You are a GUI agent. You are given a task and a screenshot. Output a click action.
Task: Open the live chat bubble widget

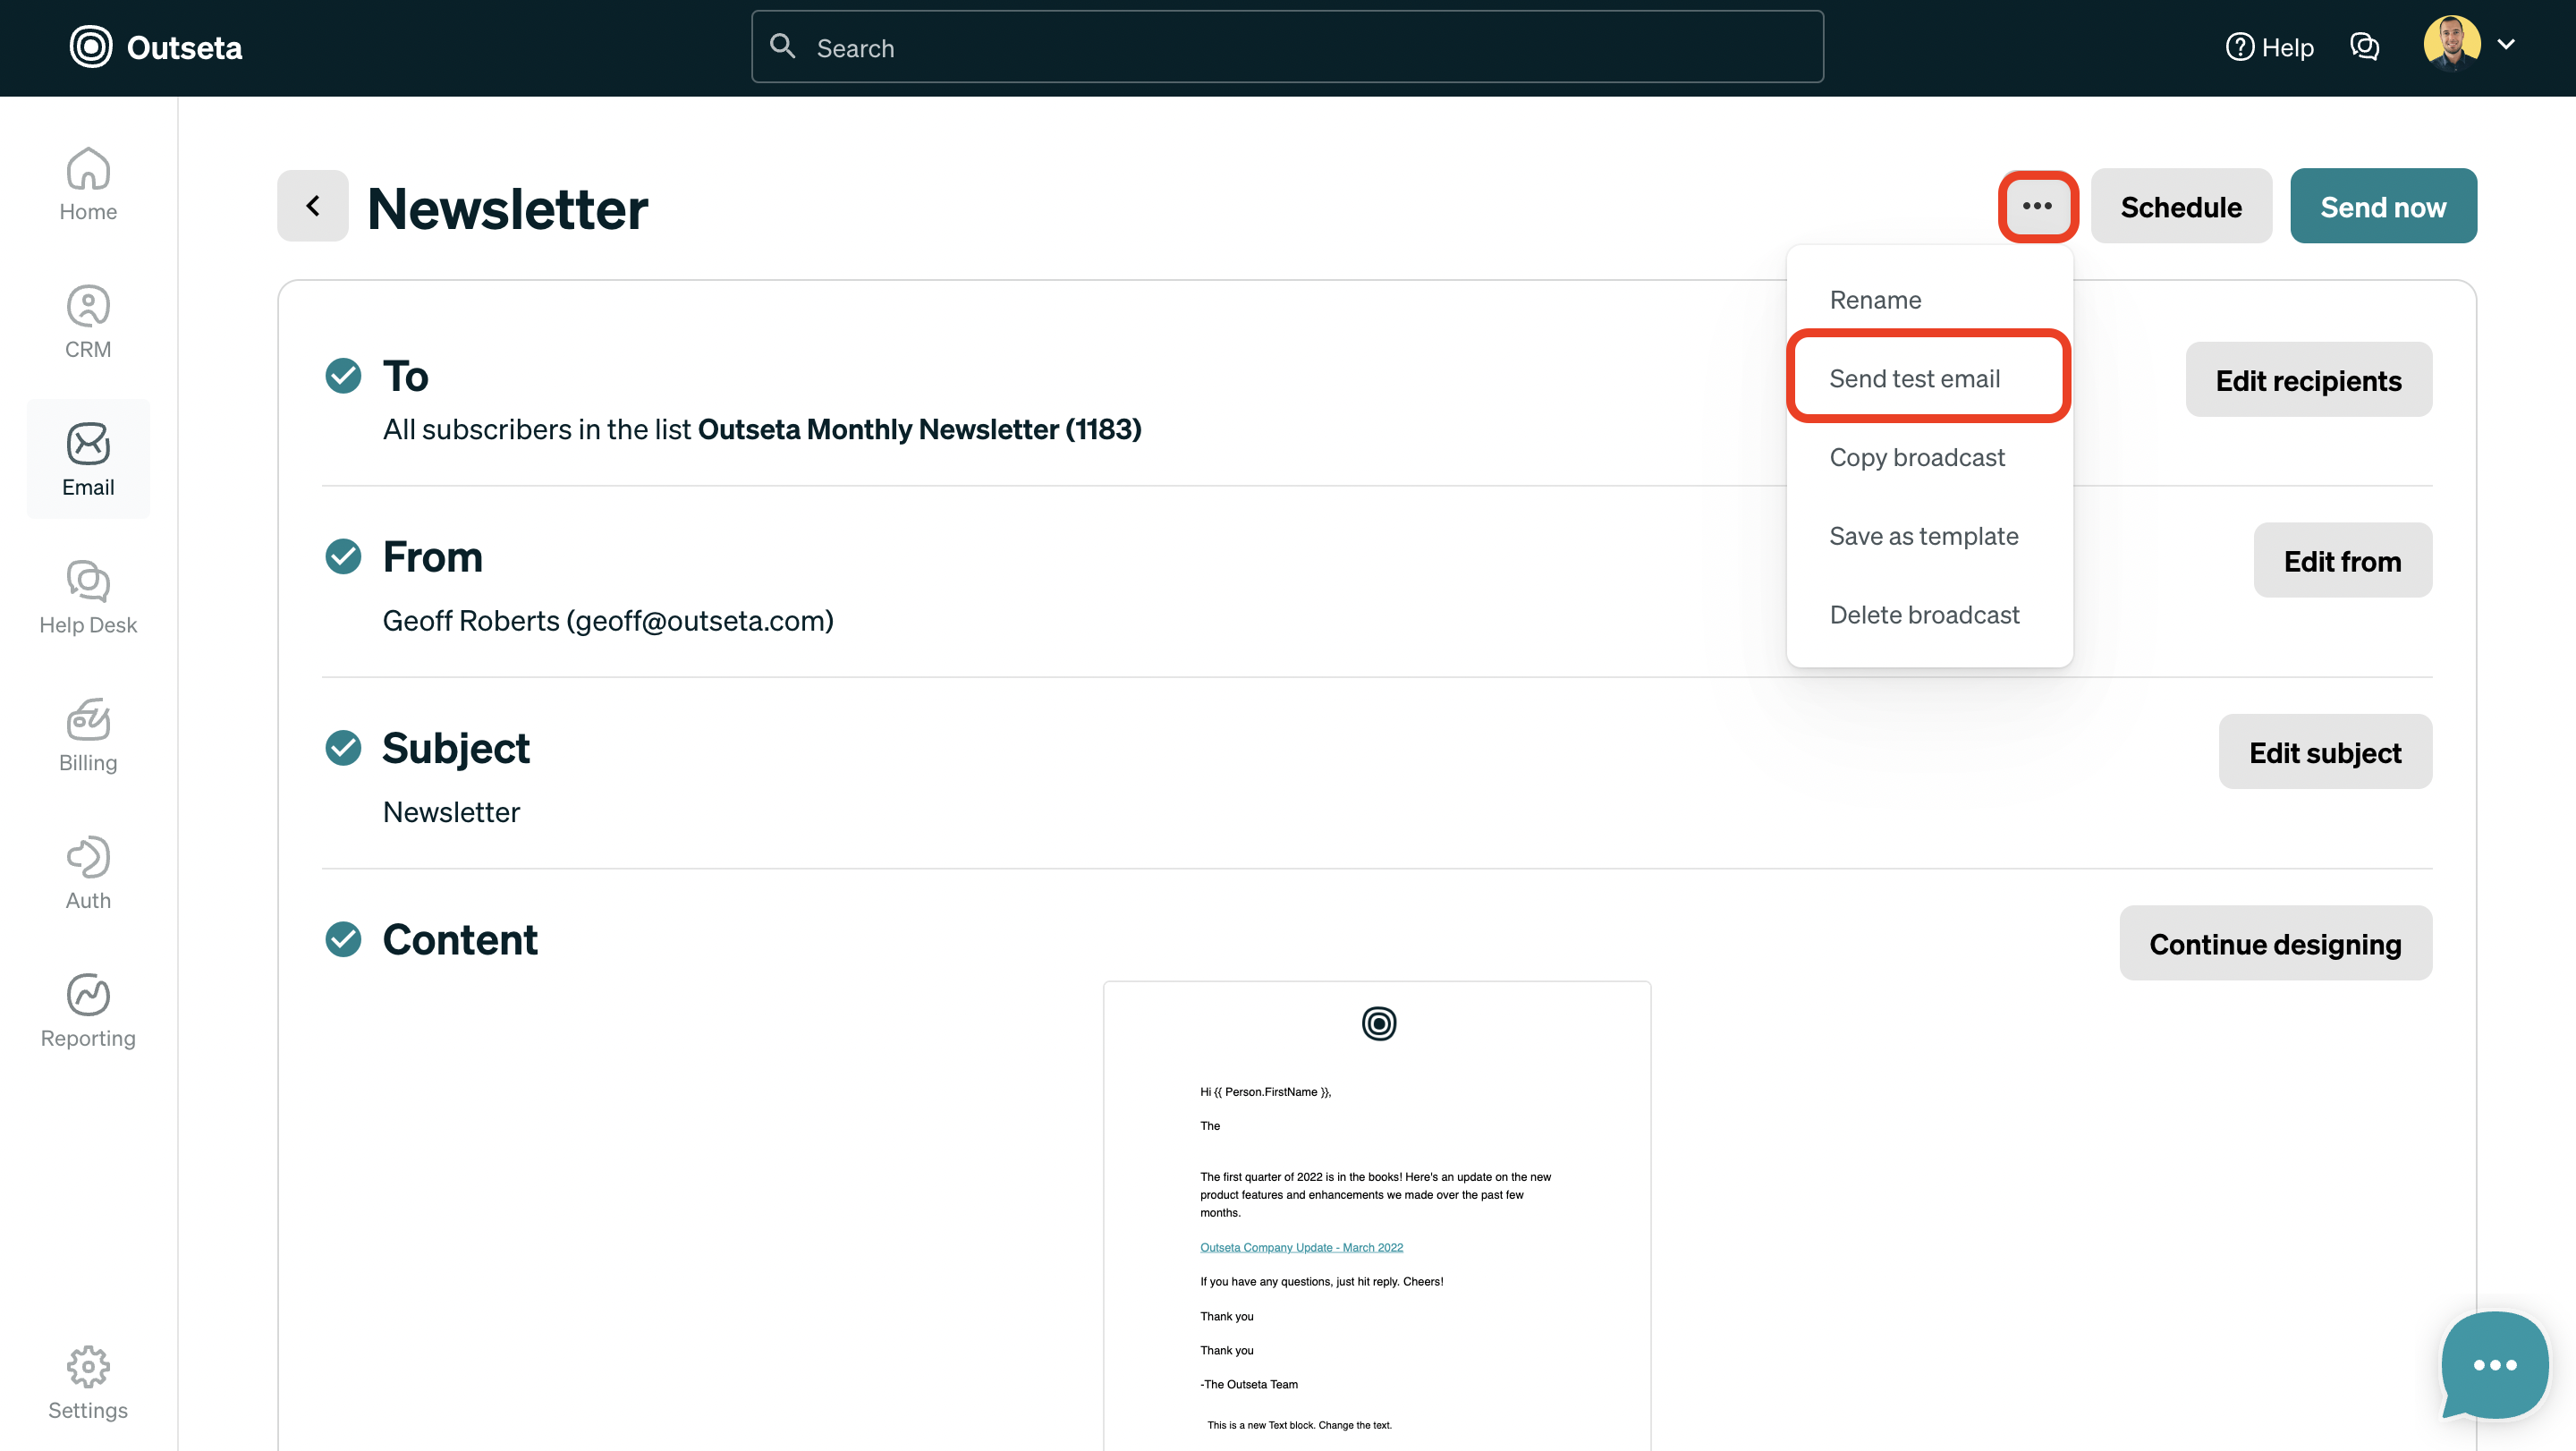point(2495,1364)
